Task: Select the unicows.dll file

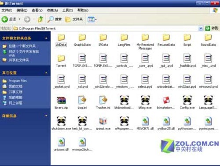Action: [x=61, y=144]
